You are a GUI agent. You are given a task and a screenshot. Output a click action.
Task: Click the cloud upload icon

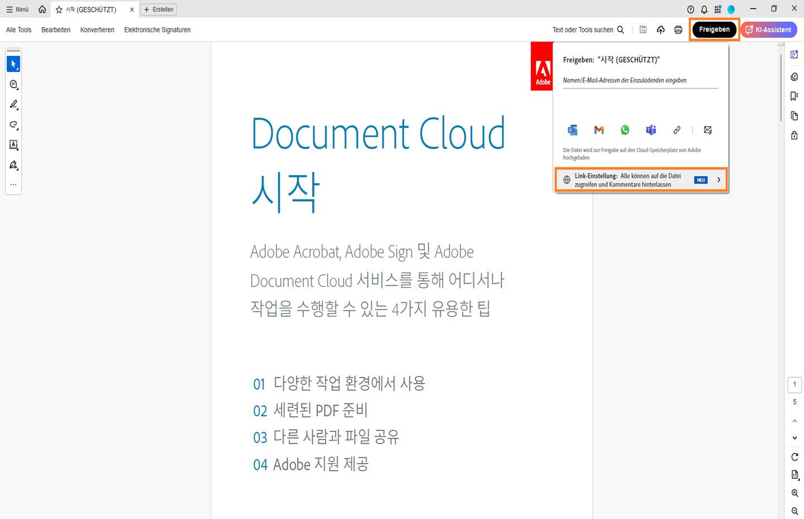point(661,30)
